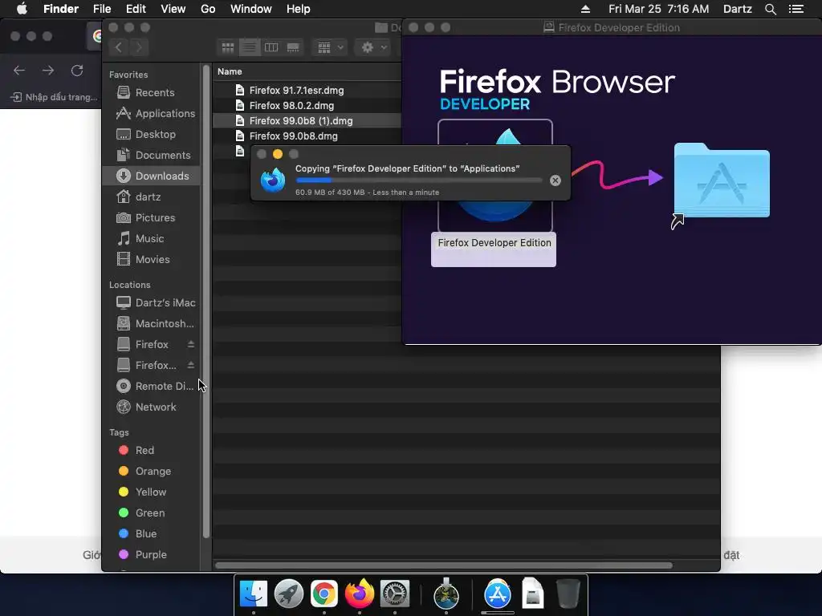Click the Applications folder shortcut
822x616 pixels.
pyautogui.click(x=722, y=180)
